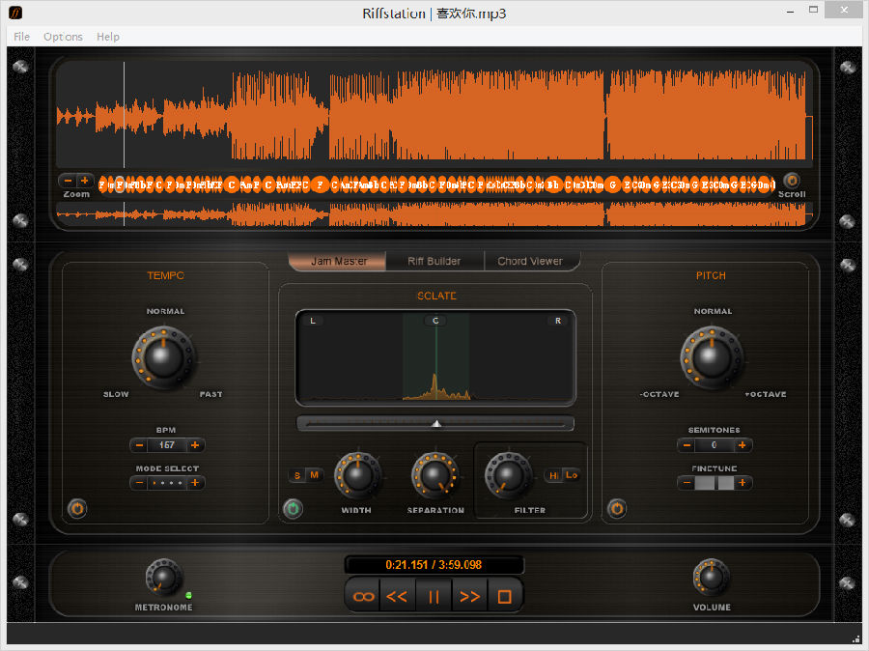Zoom in waveform with plus button
Viewport: 869px width, 651px height.
(x=85, y=181)
